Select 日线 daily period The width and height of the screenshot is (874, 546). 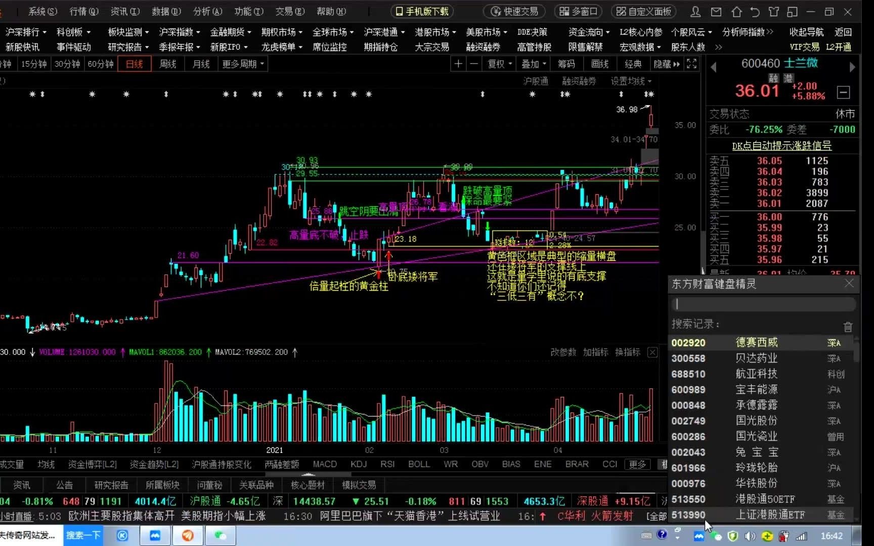click(x=135, y=64)
